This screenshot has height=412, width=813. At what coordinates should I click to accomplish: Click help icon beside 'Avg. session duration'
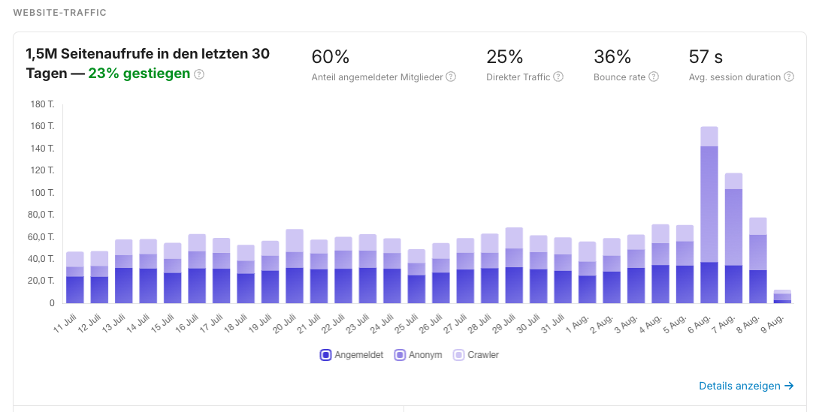coord(789,77)
